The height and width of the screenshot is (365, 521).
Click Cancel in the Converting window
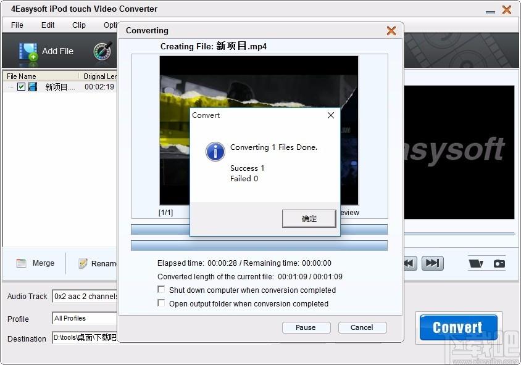[362, 327]
